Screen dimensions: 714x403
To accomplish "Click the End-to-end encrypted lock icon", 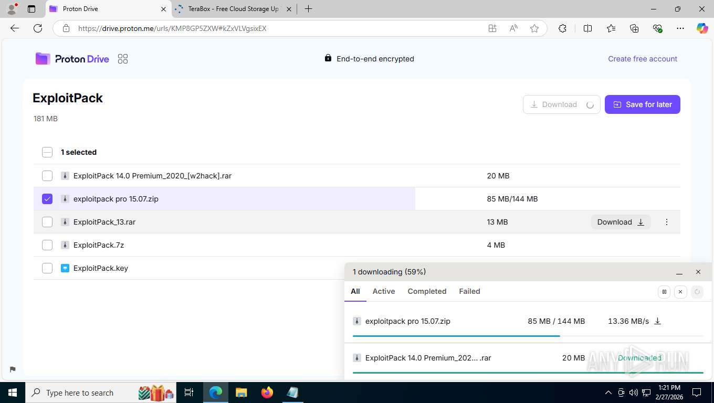I will (328, 58).
